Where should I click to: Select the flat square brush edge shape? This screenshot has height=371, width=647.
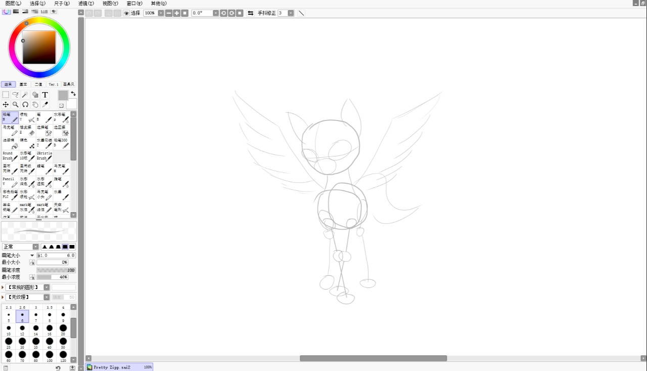pyautogui.click(x=72, y=247)
